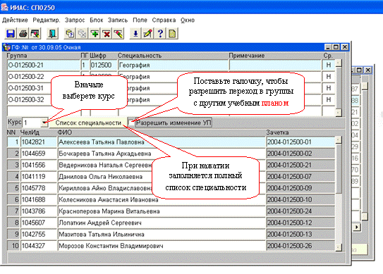Open the print setup icon next to printer
This screenshot has height=274, width=383.
35,33
